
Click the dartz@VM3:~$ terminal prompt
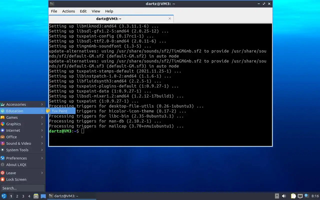click(64, 131)
